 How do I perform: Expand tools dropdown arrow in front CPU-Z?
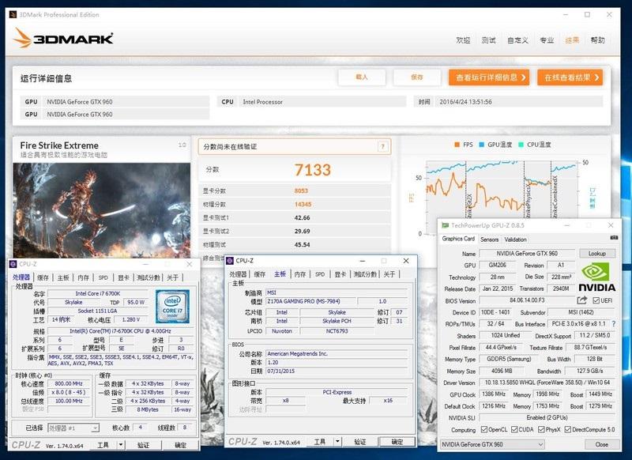coord(338,442)
